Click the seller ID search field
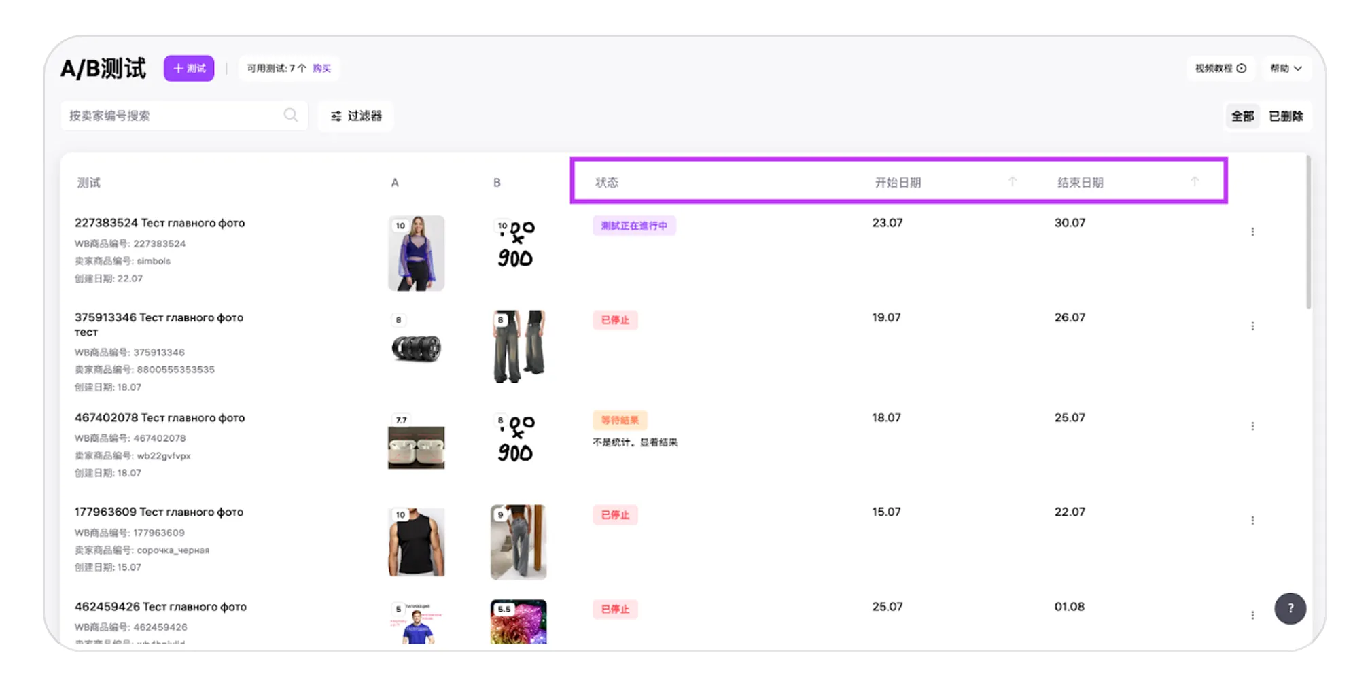This screenshot has height=685, width=1370. point(173,116)
